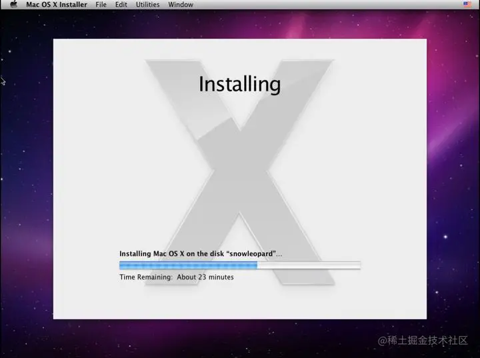This screenshot has height=358, width=480.
Task: Click the "Time Remaining: About 23 minutes" text
Action: click(177, 277)
